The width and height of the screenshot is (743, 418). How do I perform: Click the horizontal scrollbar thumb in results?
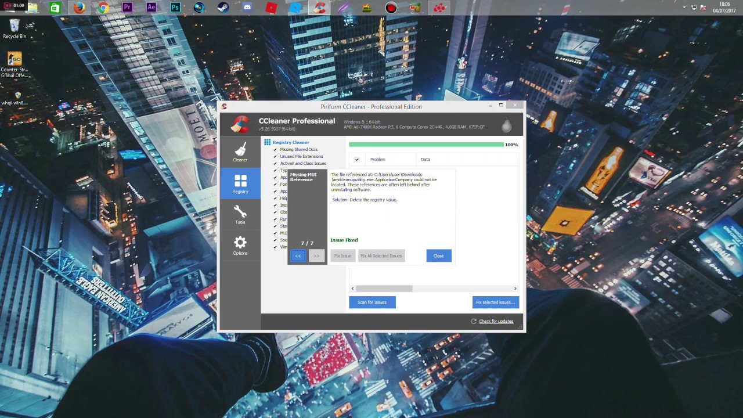384,288
